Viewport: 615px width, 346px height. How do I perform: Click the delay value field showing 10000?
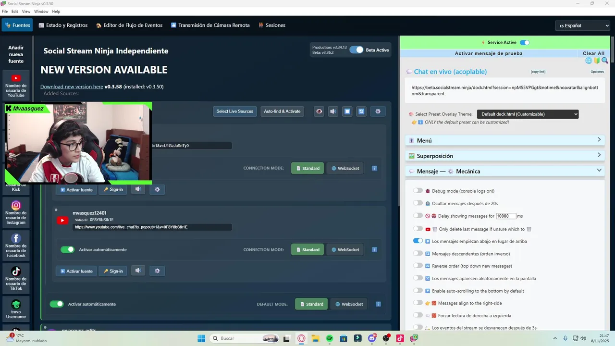[x=506, y=216]
